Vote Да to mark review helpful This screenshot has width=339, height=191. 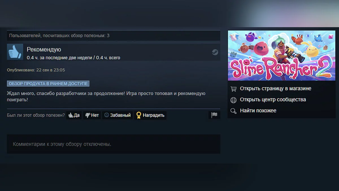click(74, 115)
